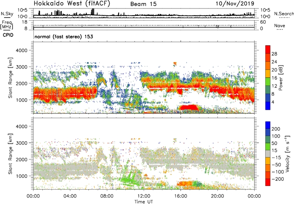Pick the light green segment of power colorbar
294x204 pixels.
pyautogui.click(x=268, y=82)
